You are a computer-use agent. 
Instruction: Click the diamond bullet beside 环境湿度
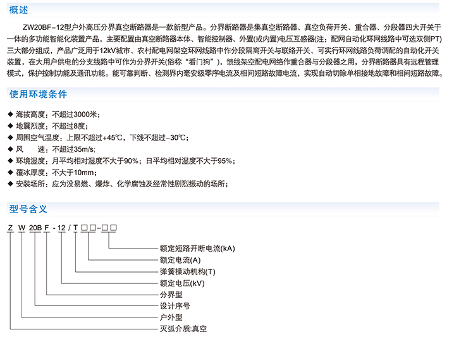coord(9,161)
